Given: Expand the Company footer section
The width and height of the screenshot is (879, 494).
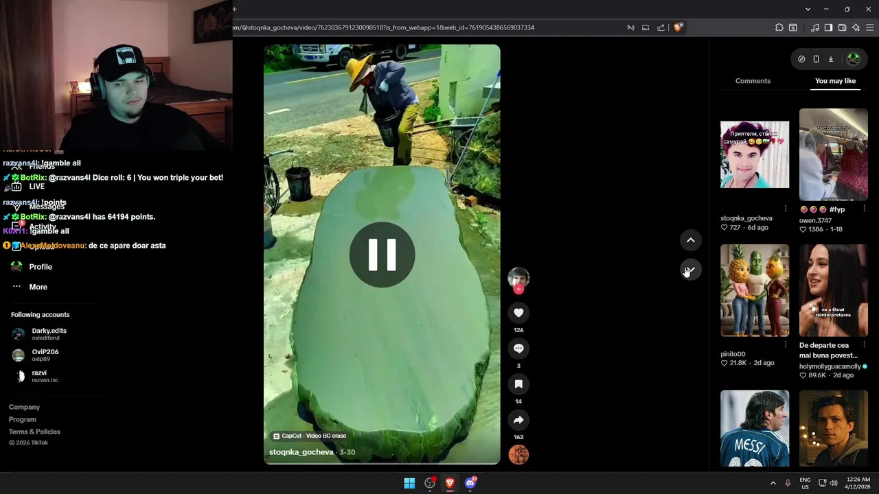Looking at the screenshot, I should 24,407.
